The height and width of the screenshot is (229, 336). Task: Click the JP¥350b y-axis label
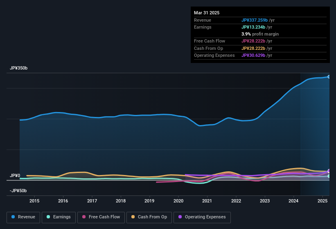pyautogui.click(x=19, y=68)
